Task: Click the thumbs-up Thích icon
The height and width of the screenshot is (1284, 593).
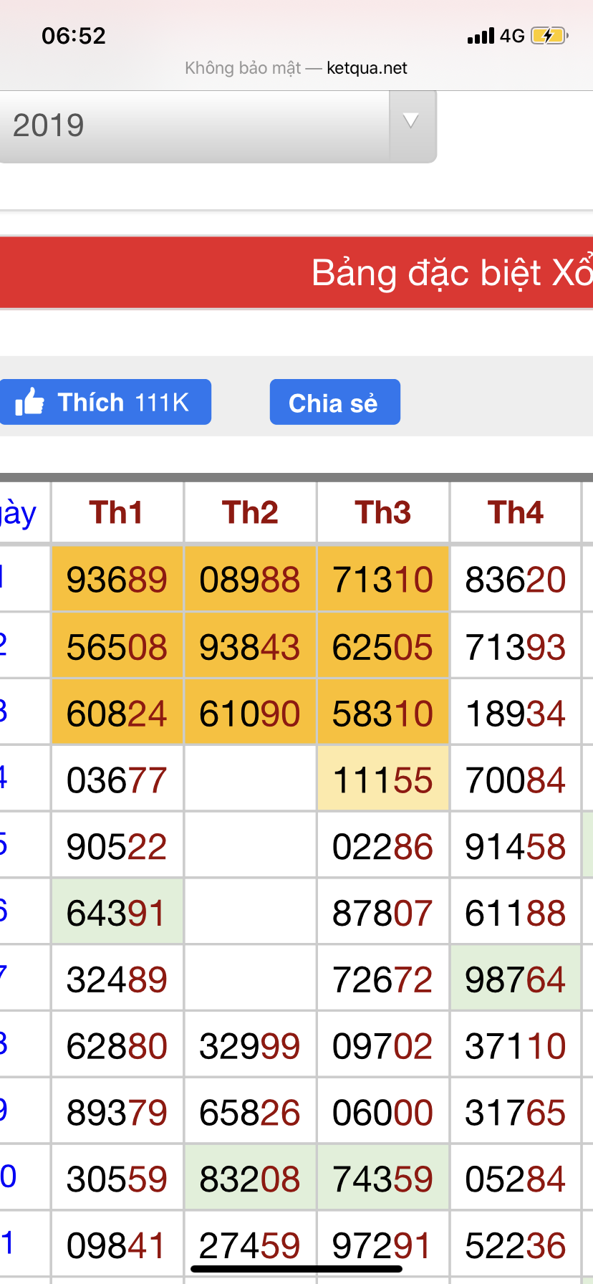Action: point(30,402)
